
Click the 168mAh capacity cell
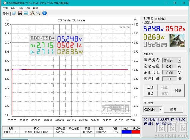point(88,132)
